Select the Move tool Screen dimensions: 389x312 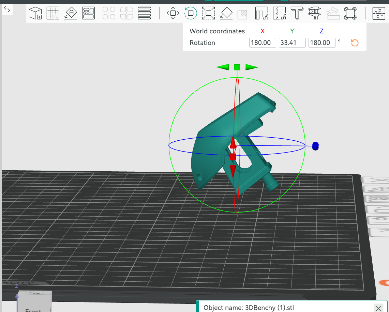click(x=173, y=13)
